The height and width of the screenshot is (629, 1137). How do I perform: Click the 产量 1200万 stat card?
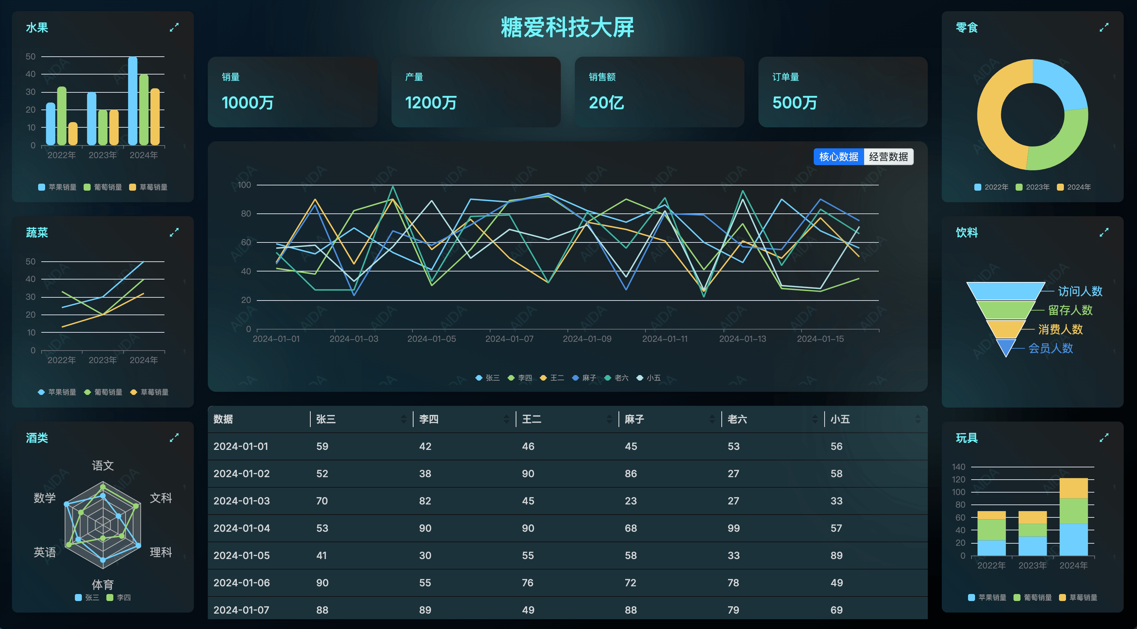(x=476, y=92)
